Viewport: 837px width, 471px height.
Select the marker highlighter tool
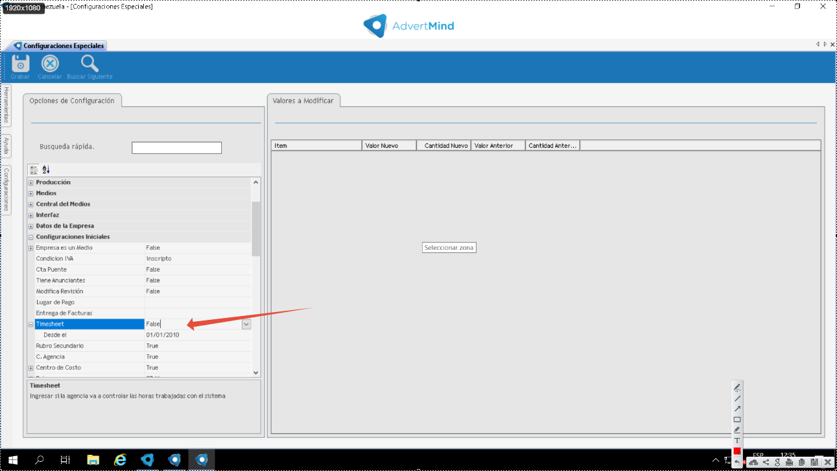[737, 429]
